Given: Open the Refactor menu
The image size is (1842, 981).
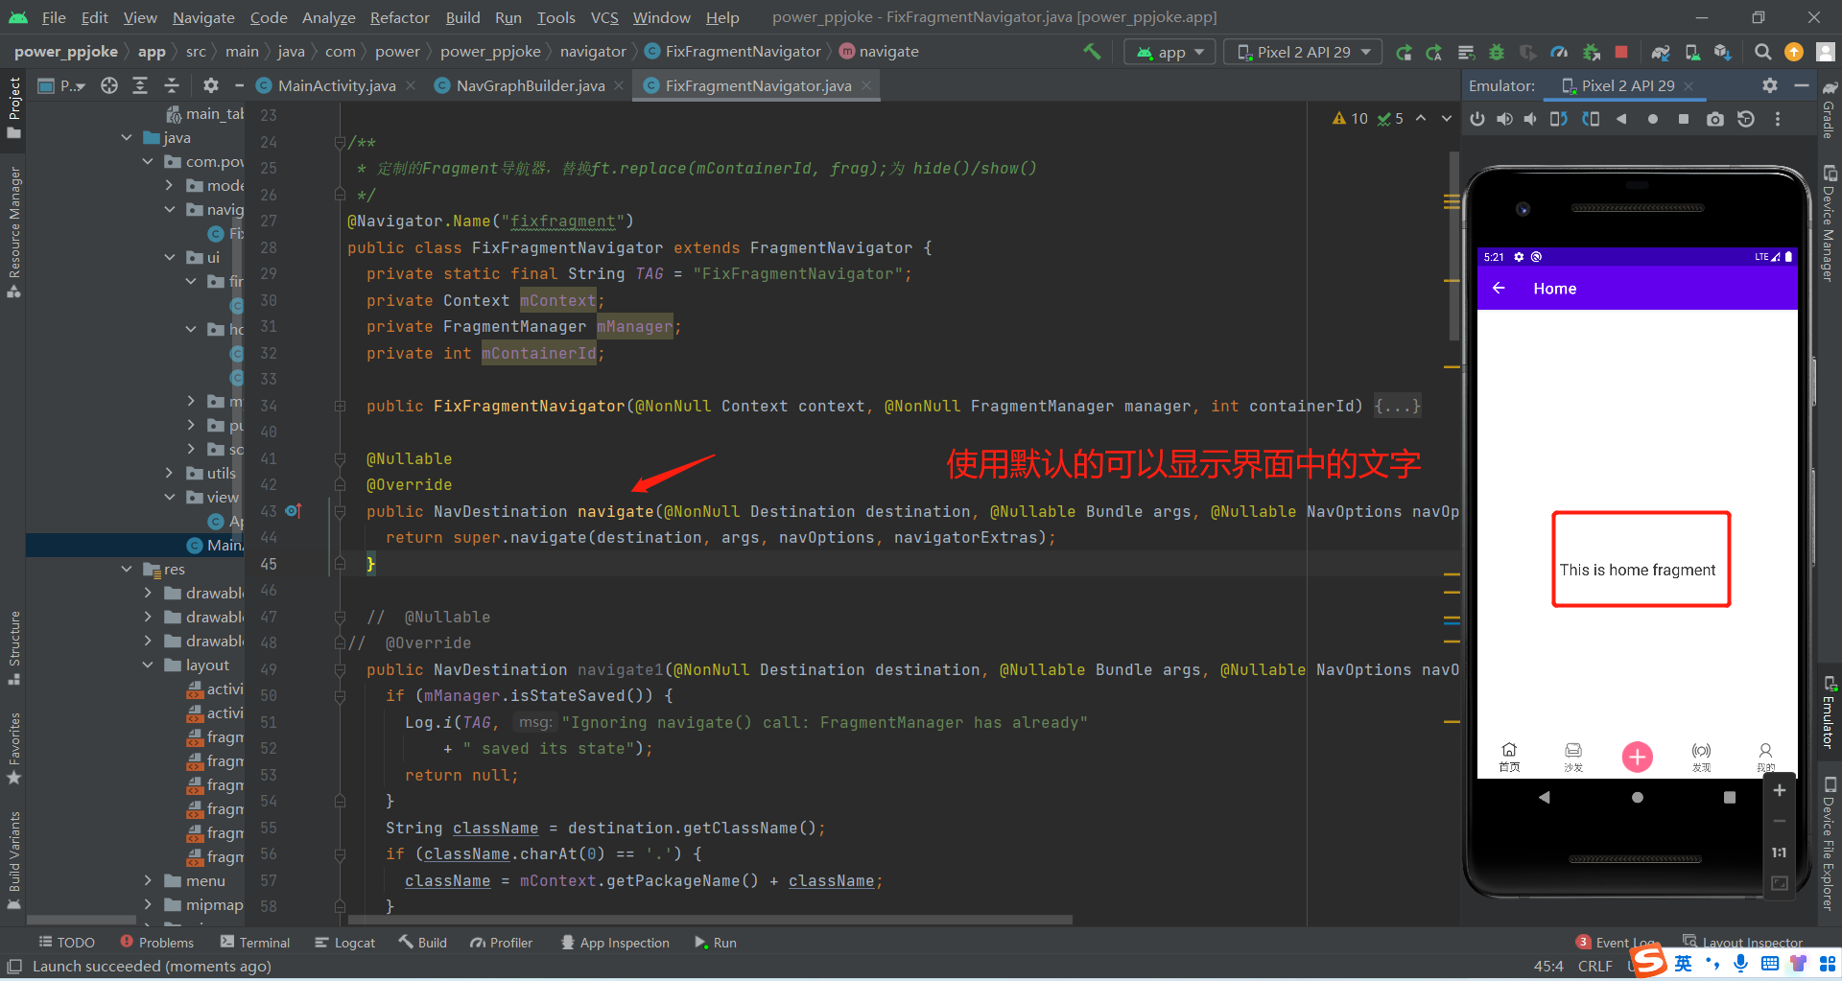Looking at the screenshot, I should pyautogui.click(x=399, y=17).
